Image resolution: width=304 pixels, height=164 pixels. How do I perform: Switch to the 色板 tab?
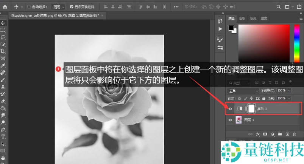pos(242,18)
